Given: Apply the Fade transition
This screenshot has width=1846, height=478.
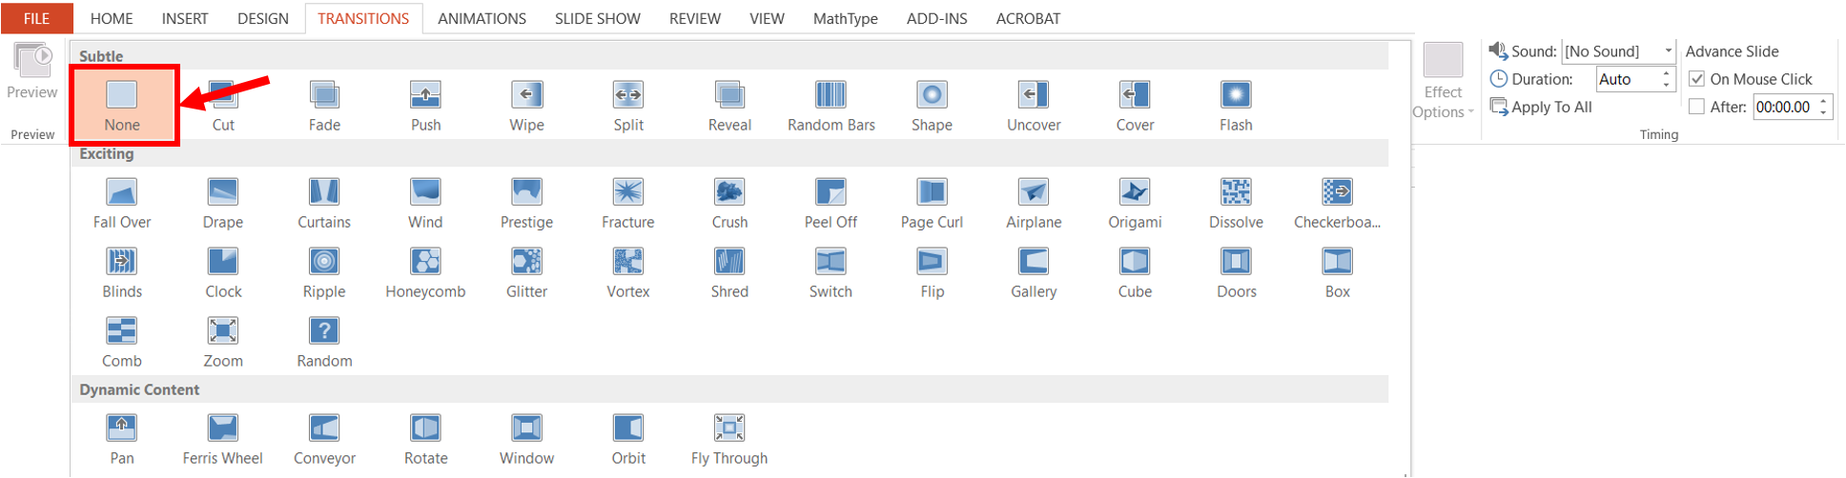Looking at the screenshot, I should (324, 105).
